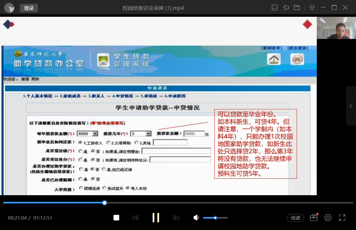The width and height of the screenshot is (356, 230).
Task: Select 硕博连读 enrollment type radio
Action: [x=81, y=188]
